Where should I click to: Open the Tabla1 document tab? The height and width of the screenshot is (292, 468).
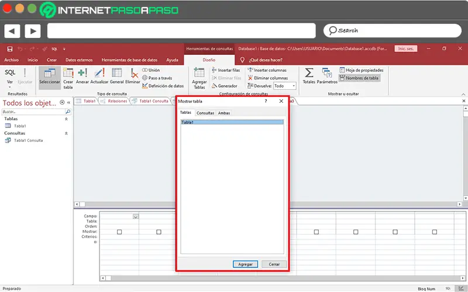pyautogui.click(x=86, y=101)
